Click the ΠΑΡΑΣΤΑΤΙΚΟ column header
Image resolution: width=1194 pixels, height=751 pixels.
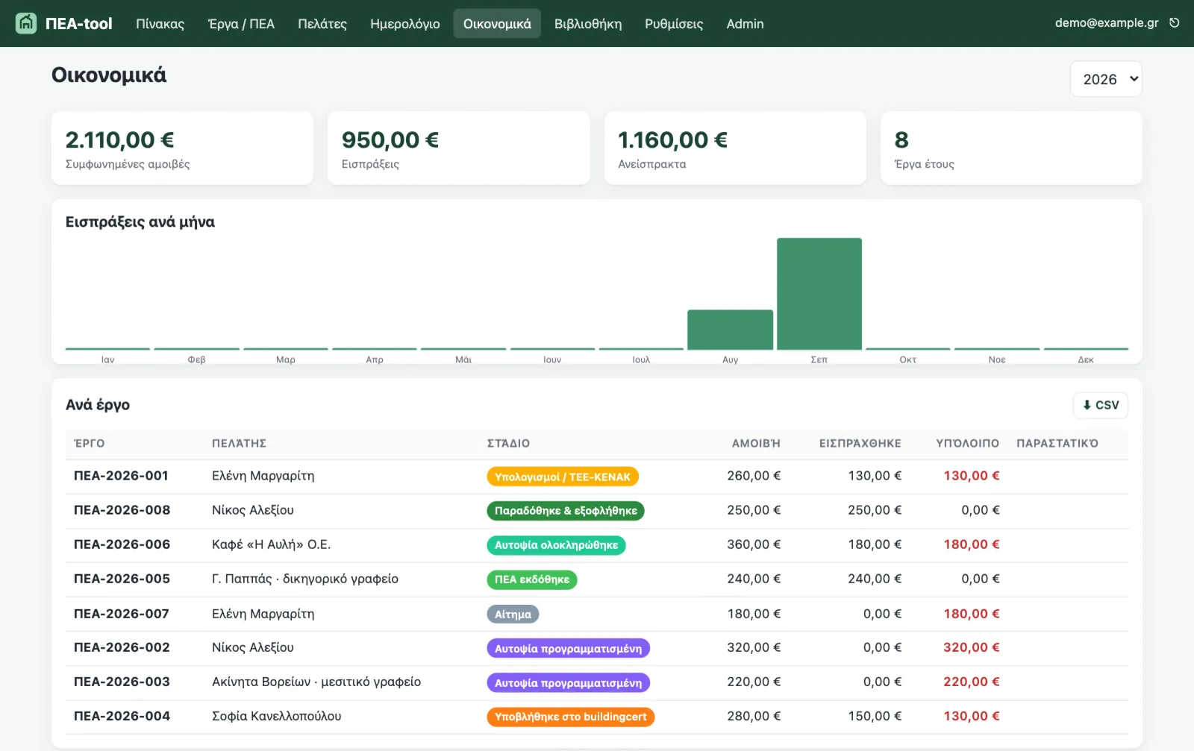point(1057,443)
